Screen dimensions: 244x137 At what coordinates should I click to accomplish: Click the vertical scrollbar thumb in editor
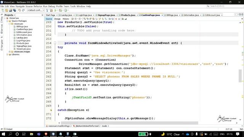pyautogui.click(x=240, y=76)
